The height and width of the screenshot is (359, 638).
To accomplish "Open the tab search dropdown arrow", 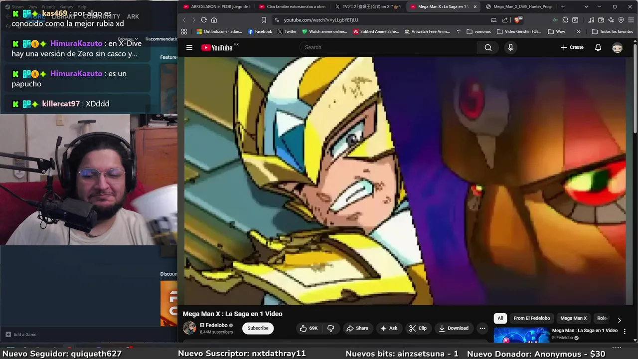I will pos(586,6).
